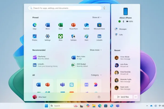This screenshot has height=109, width=164.
Task: Click the Wi-Fi icon in system tray
Action: pyautogui.click(x=160, y=106)
